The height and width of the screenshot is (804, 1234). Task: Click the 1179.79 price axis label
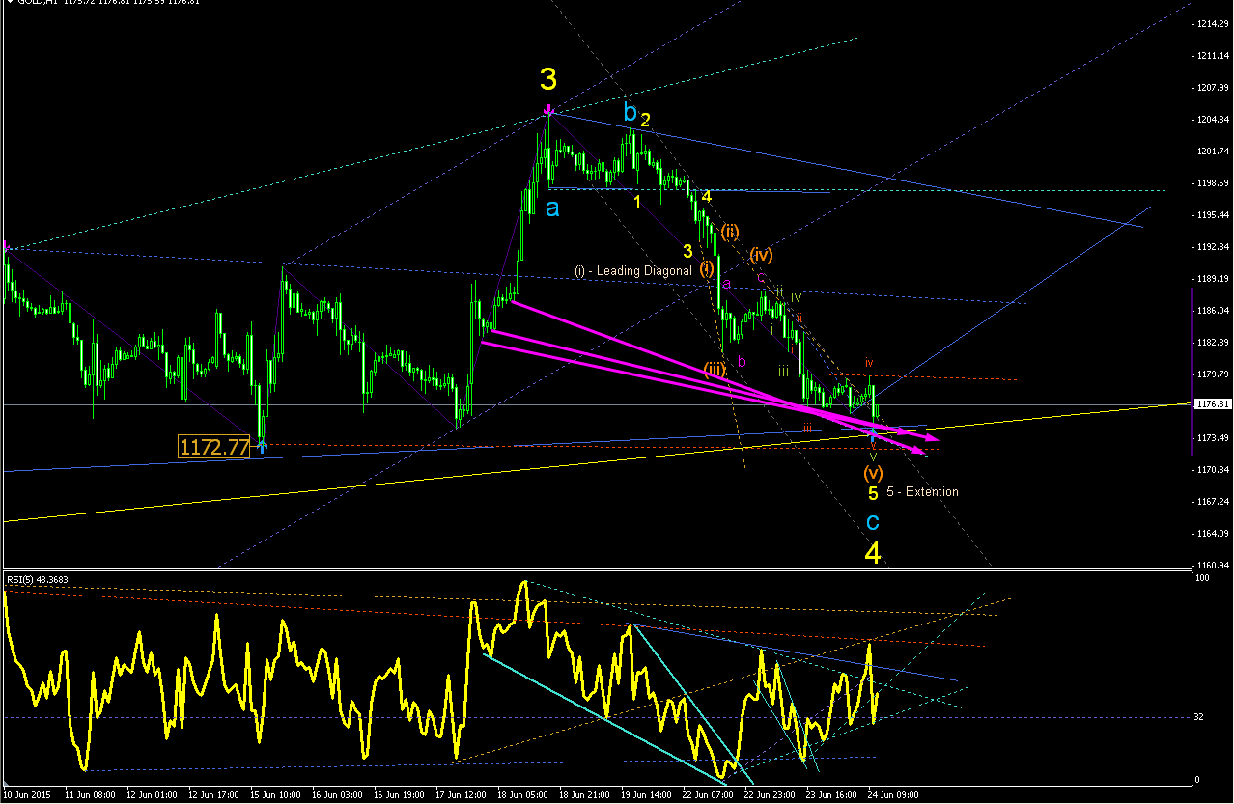[1214, 374]
